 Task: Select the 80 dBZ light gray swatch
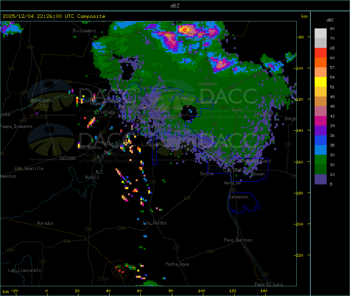pyautogui.click(x=320, y=33)
